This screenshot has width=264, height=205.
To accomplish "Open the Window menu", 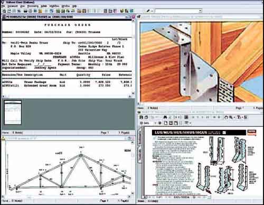I will (65, 6).
